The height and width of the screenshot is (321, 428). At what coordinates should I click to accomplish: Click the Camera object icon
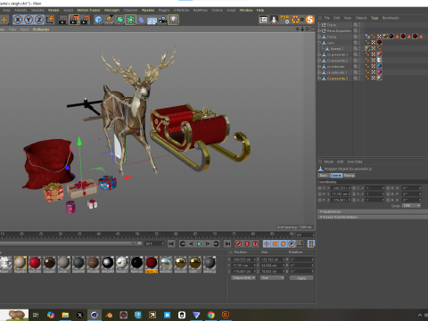[162, 20]
